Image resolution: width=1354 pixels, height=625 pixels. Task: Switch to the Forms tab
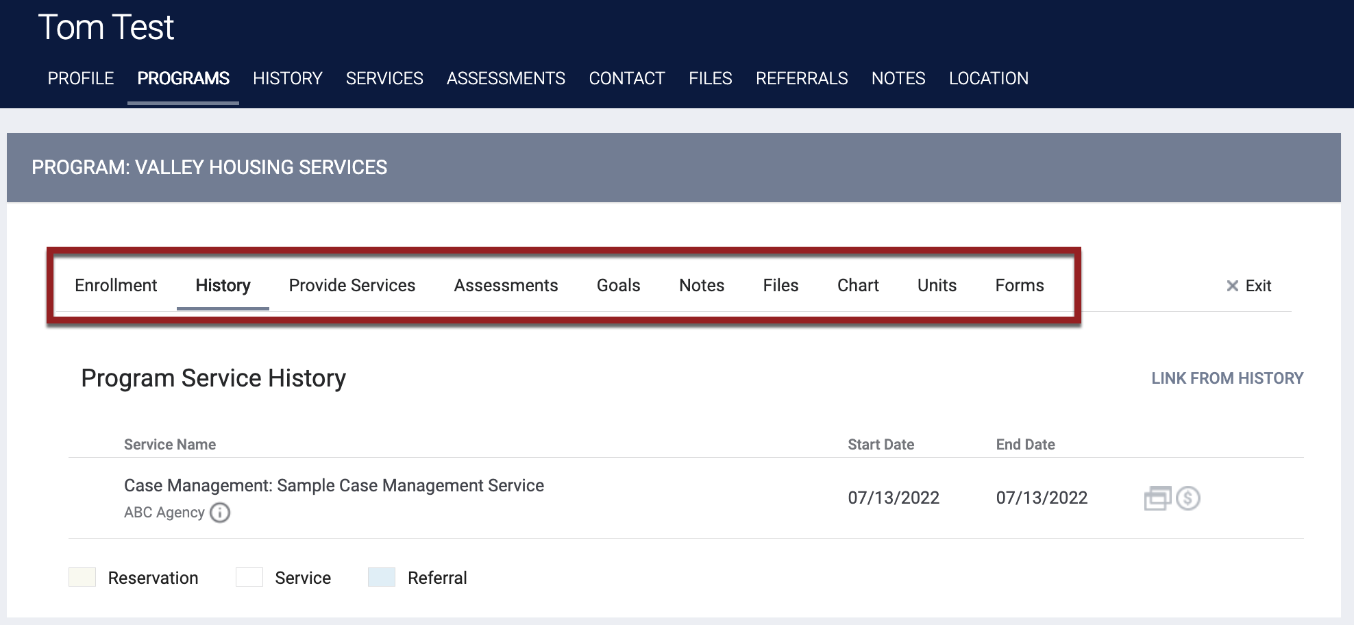[1019, 285]
